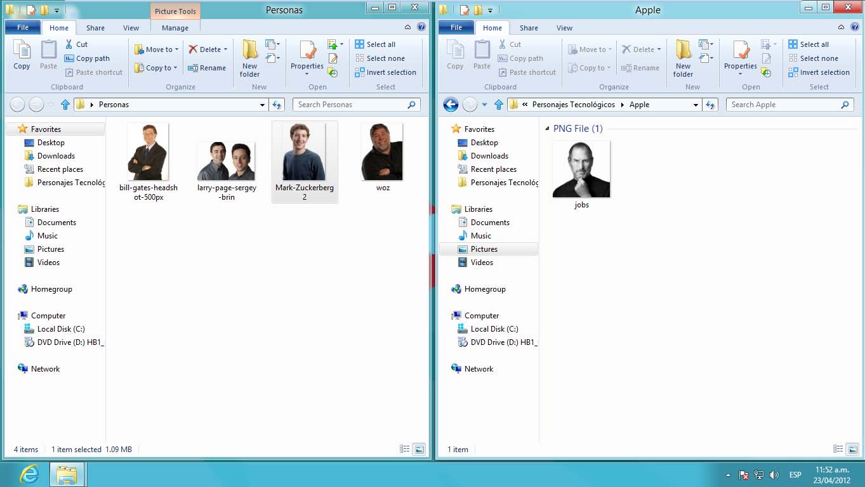Go back using Apple window's Back arrow
This screenshot has height=487, width=865.
[451, 105]
